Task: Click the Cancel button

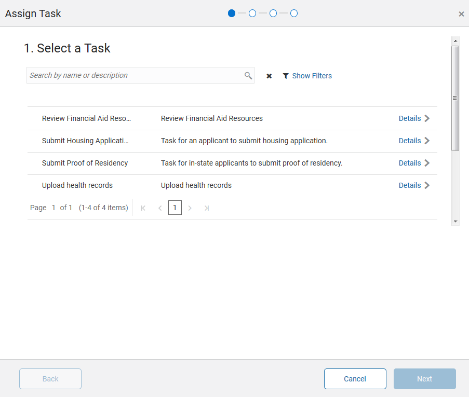Action: coord(355,379)
